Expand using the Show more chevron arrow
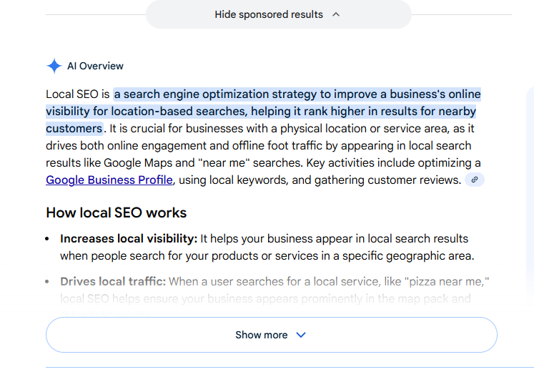The image size is (534, 377). (x=301, y=335)
